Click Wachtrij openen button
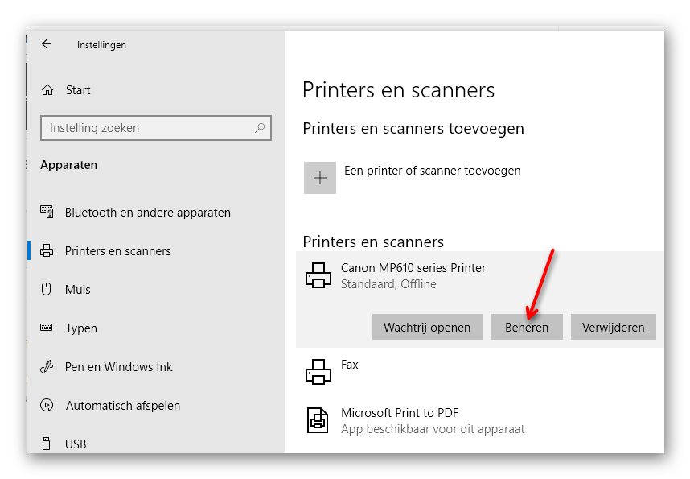The width and height of the screenshot is (690, 479). [x=427, y=327]
